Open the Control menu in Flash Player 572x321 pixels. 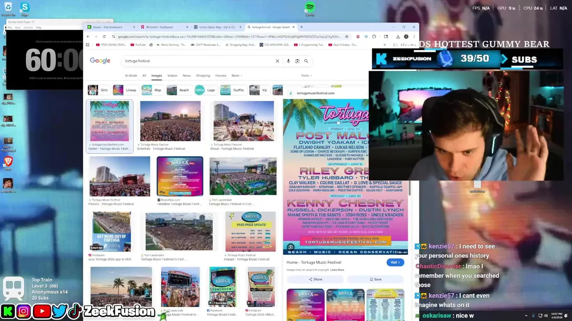pos(28,28)
